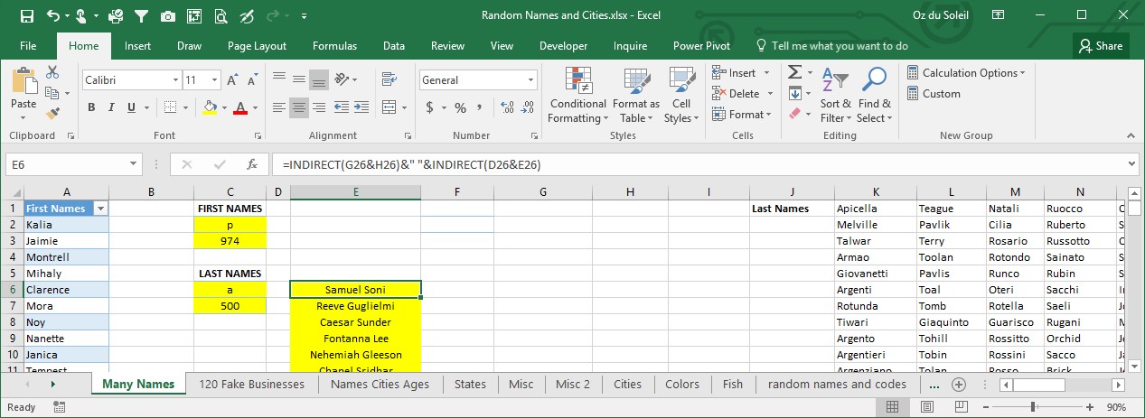
Task: Click the yellow Fill Color swatch
Action: [210, 108]
